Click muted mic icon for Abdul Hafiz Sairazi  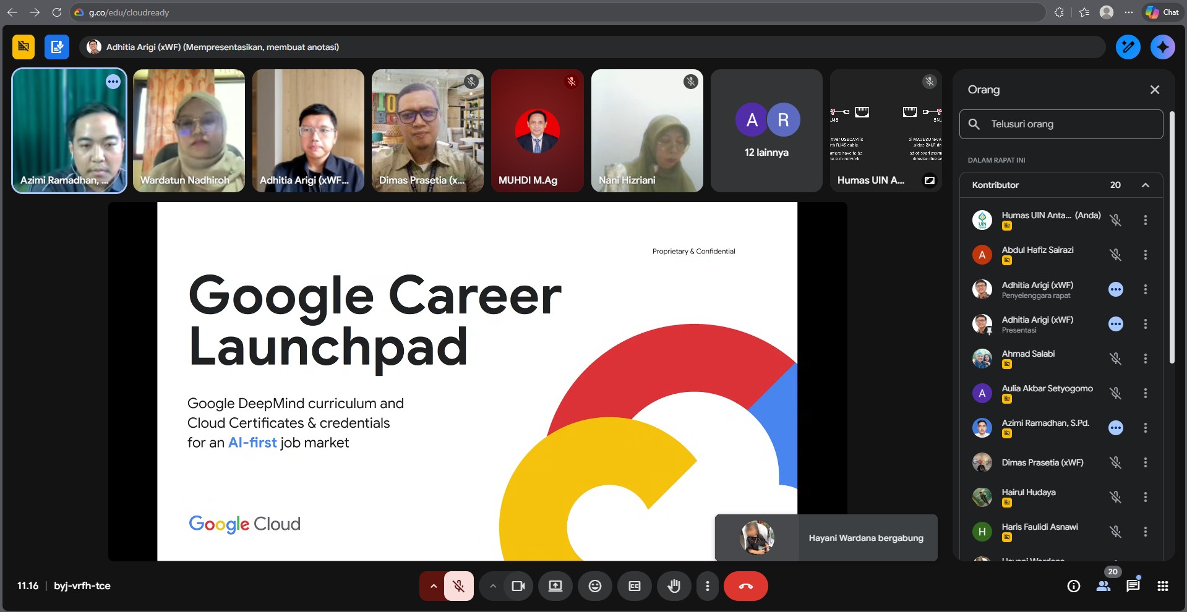coord(1115,255)
